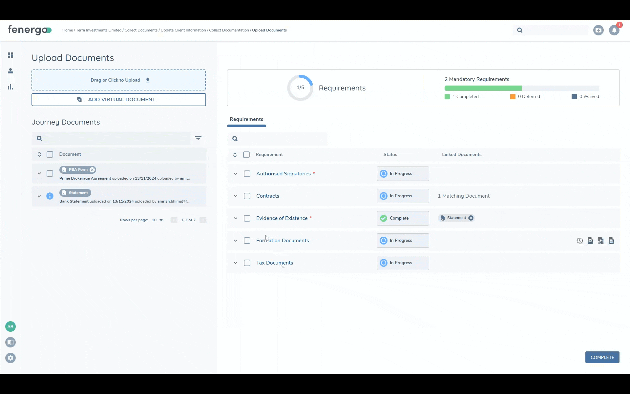The height and width of the screenshot is (394, 630).
Task: Click the AB user avatar
Action: [x=10, y=326]
